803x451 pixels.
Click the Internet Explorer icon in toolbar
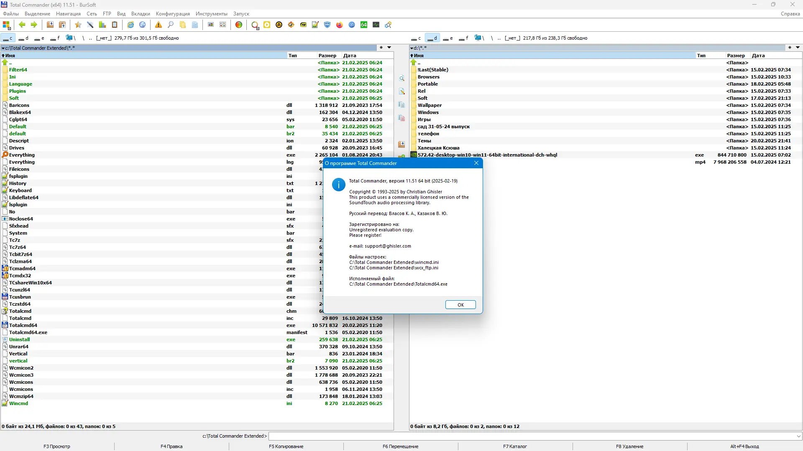(130, 25)
